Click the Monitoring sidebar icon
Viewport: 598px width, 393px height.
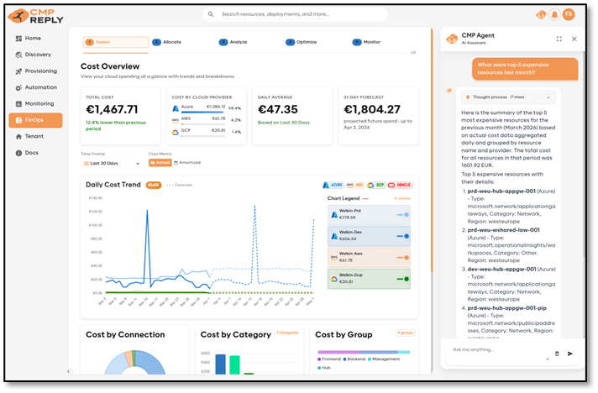coord(18,103)
